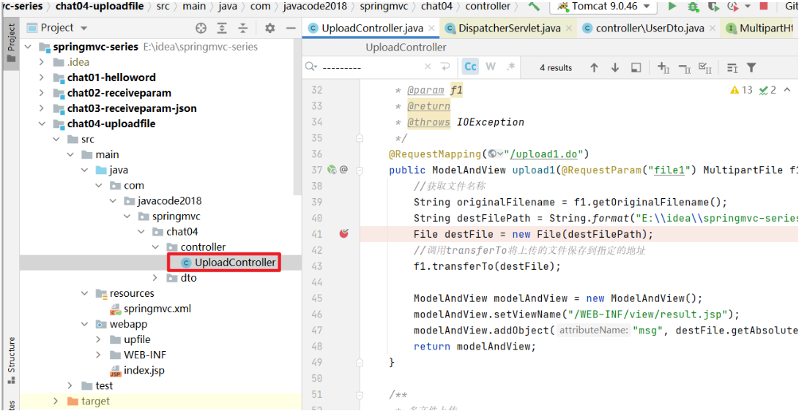Expand the chat01-helloword module
This screenshot has width=807, height=411.
pos(42,78)
